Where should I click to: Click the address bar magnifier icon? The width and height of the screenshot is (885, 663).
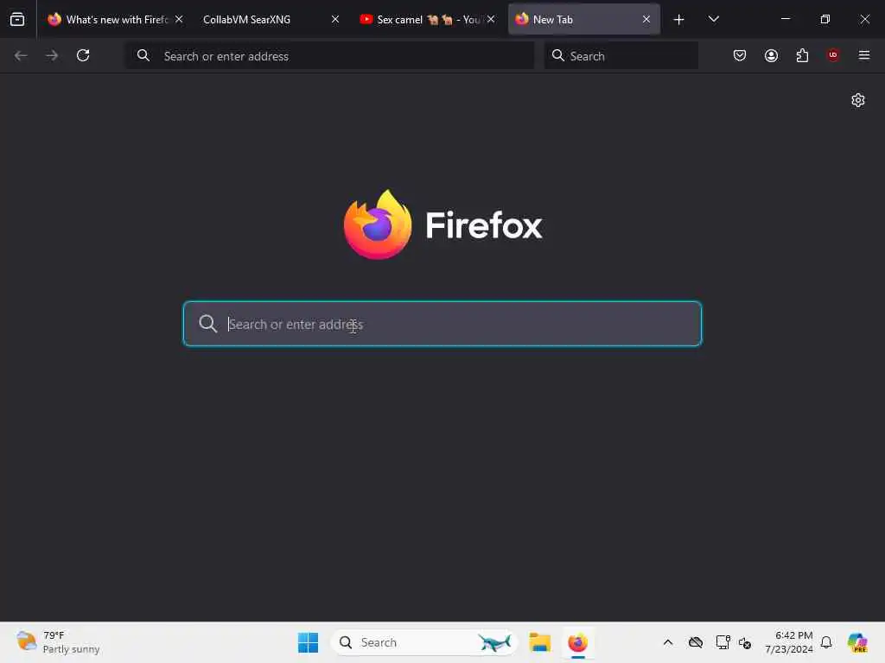pos(143,55)
